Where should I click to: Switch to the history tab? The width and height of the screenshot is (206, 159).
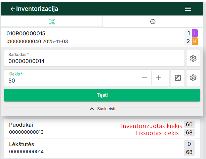click(x=153, y=22)
